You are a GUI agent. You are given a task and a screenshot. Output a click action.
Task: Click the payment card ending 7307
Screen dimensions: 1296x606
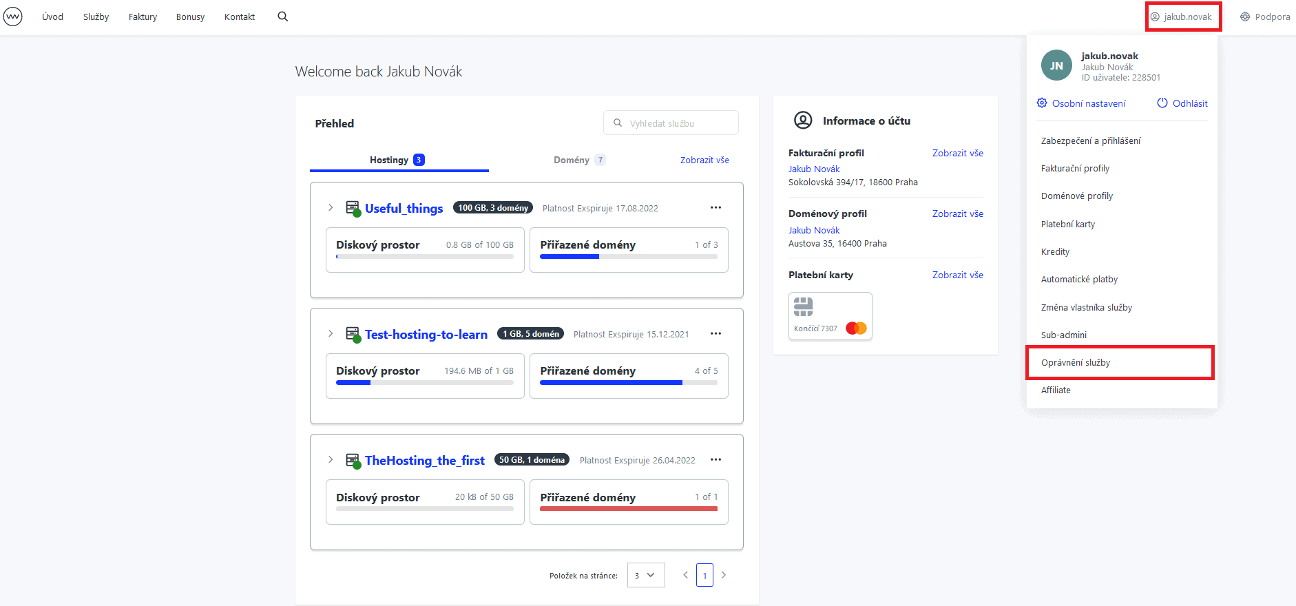830,316
